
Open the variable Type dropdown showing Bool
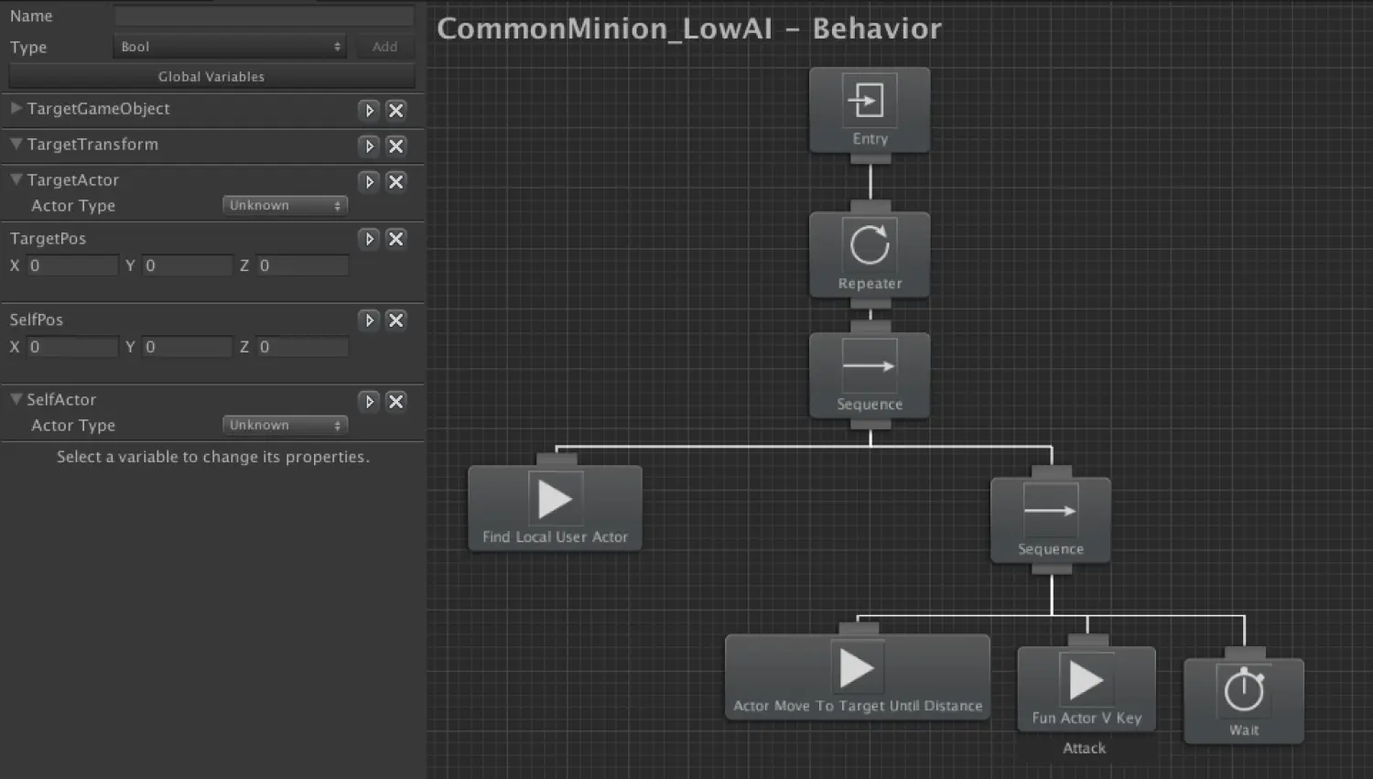[x=230, y=47]
